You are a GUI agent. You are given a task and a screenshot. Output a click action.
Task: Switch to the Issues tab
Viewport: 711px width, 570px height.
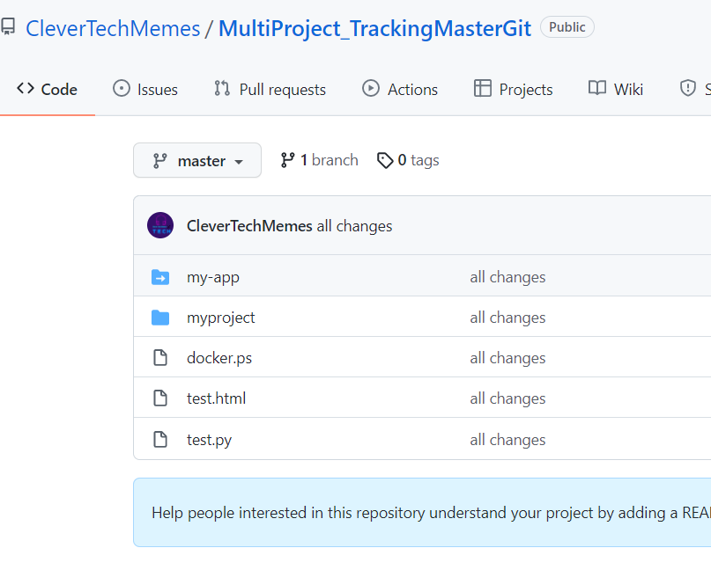tap(145, 89)
